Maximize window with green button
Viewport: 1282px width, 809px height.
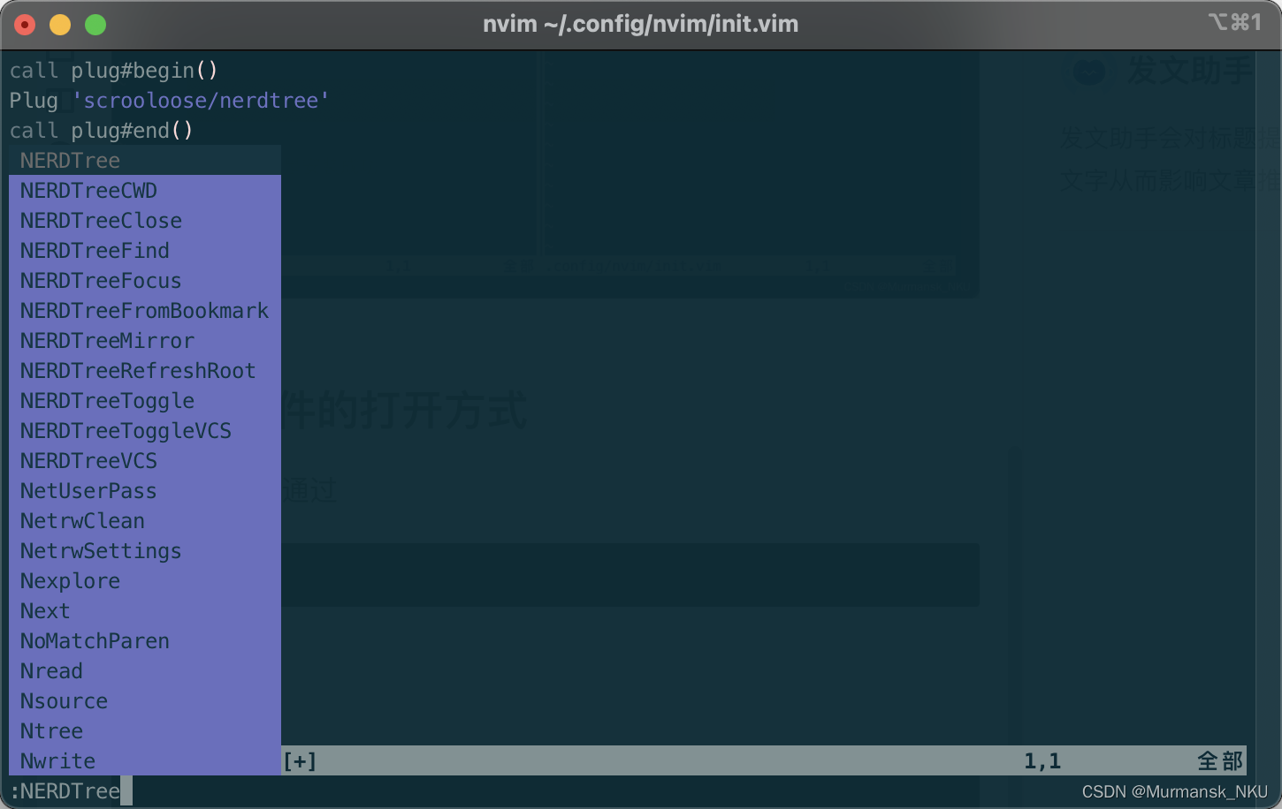coord(95,25)
